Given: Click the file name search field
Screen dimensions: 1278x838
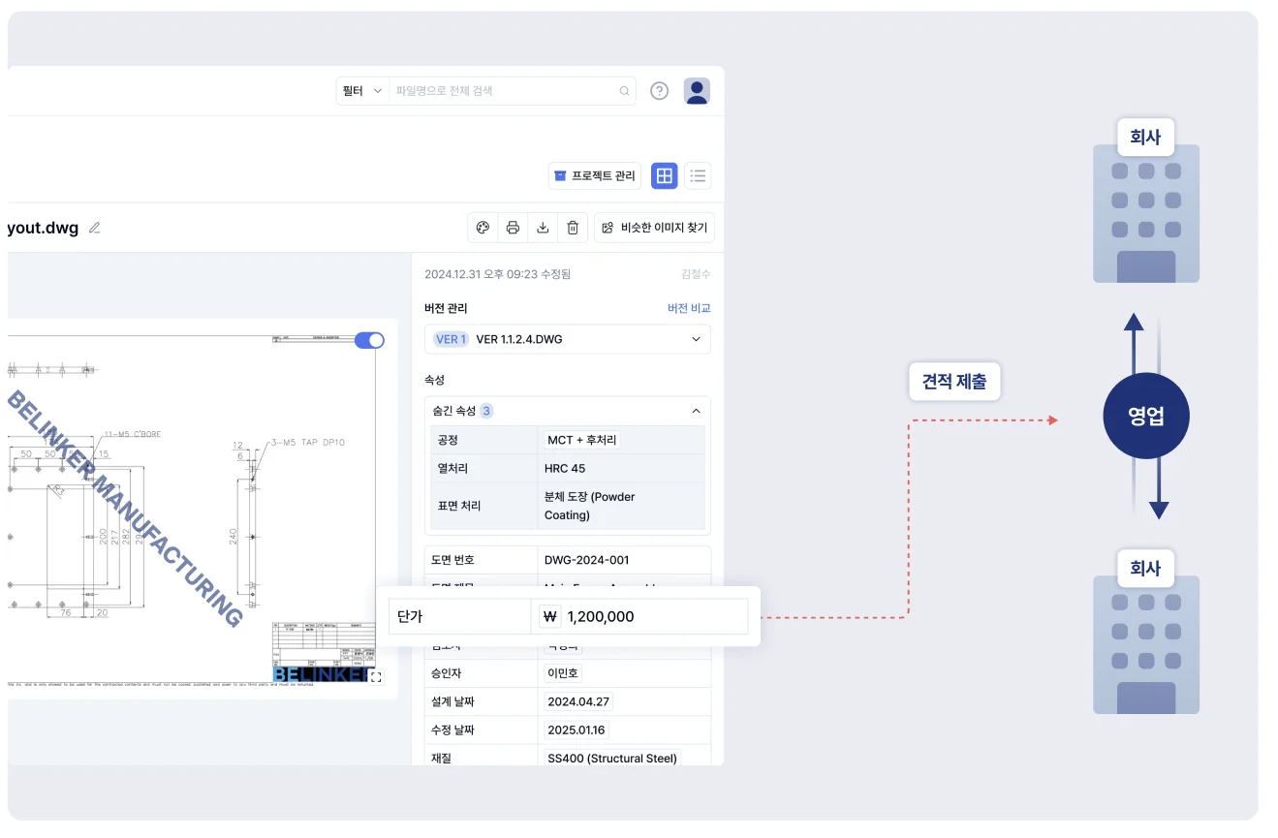Looking at the screenshot, I should point(504,91).
